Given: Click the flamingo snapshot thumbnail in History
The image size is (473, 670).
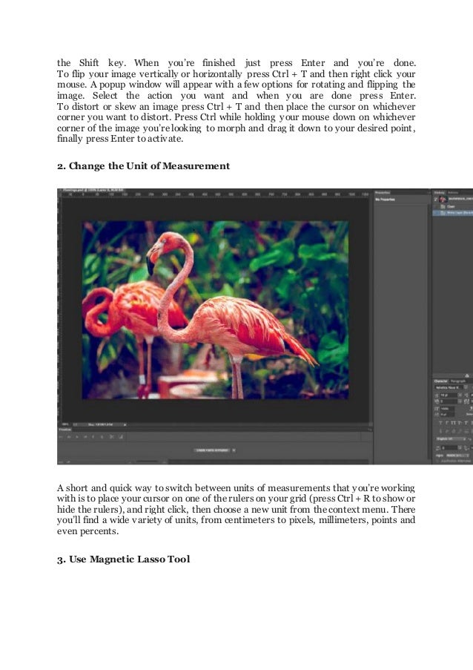Looking at the screenshot, I should click(443, 199).
